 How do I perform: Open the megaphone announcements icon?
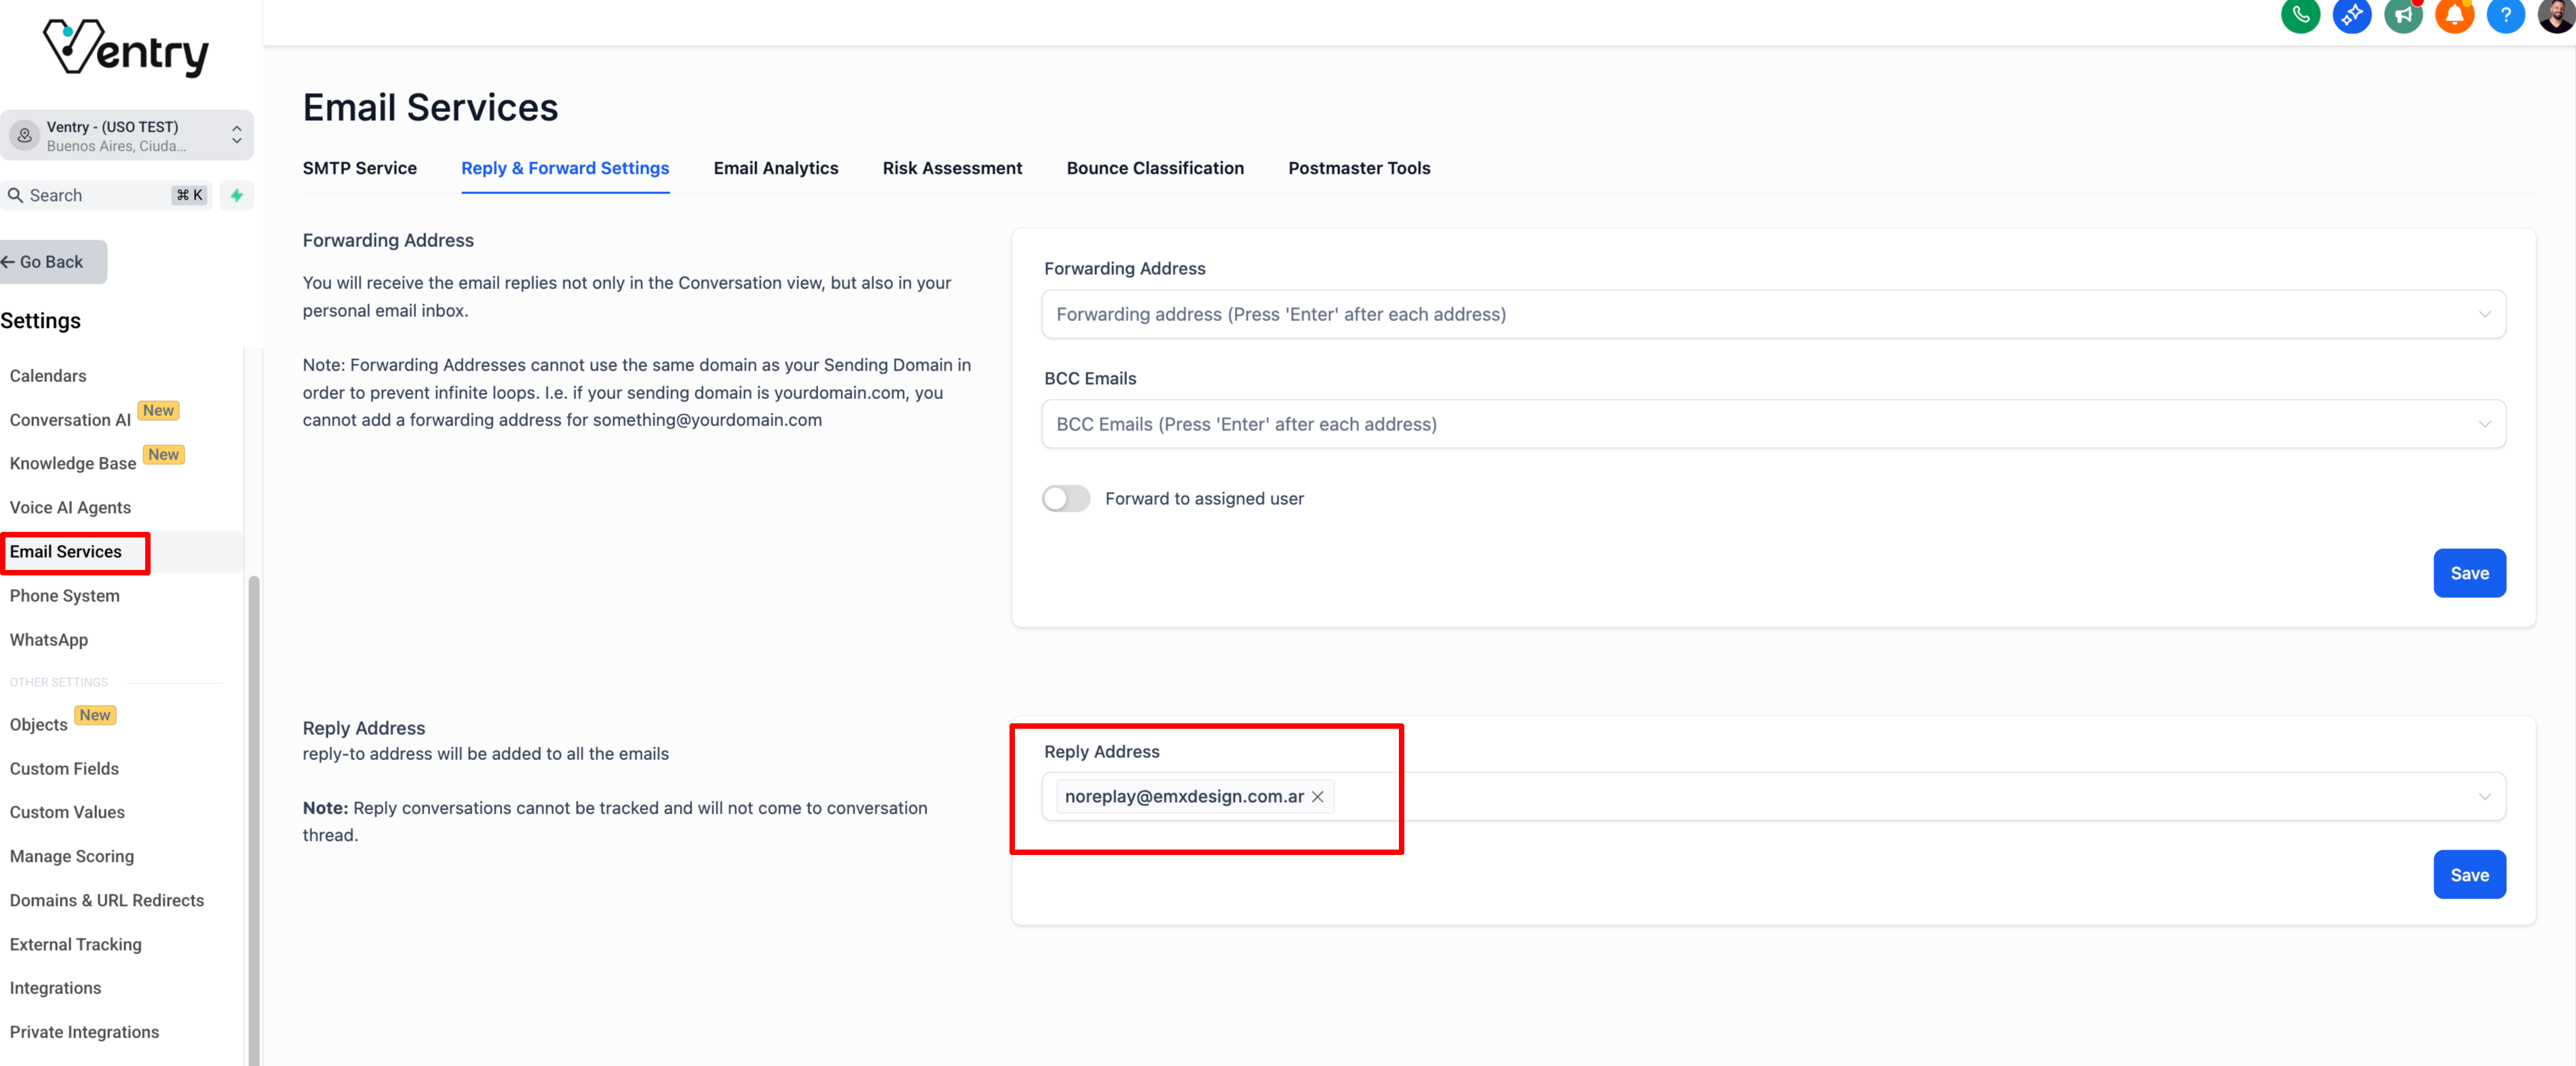tap(2402, 15)
